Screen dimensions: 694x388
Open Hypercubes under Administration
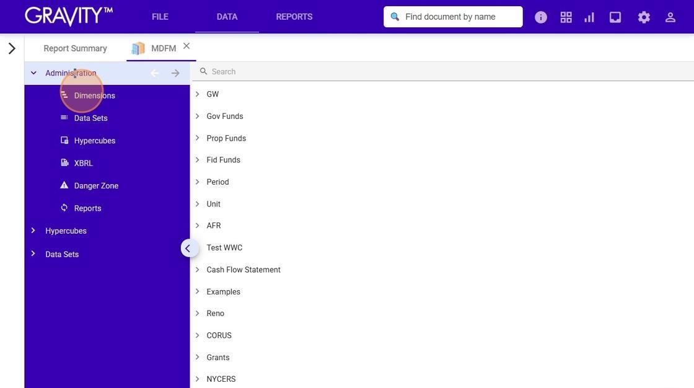pyautogui.click(x=95, y=141)
